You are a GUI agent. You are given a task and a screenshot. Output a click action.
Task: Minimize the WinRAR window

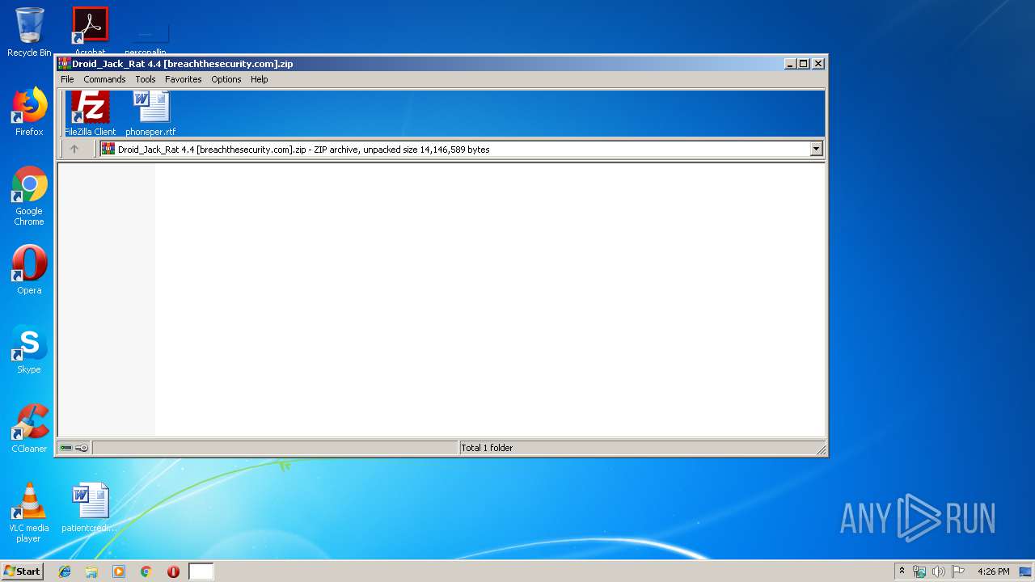tap(789, 63)
